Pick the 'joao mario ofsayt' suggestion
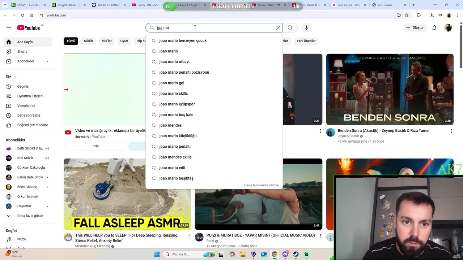 pos(214,62)
